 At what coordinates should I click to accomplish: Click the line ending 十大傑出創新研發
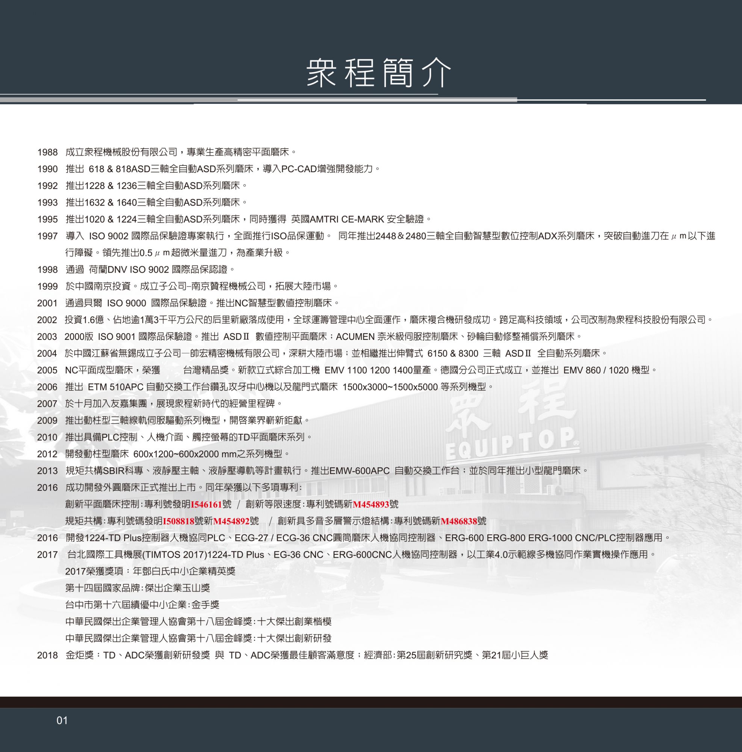click(198, 638)
